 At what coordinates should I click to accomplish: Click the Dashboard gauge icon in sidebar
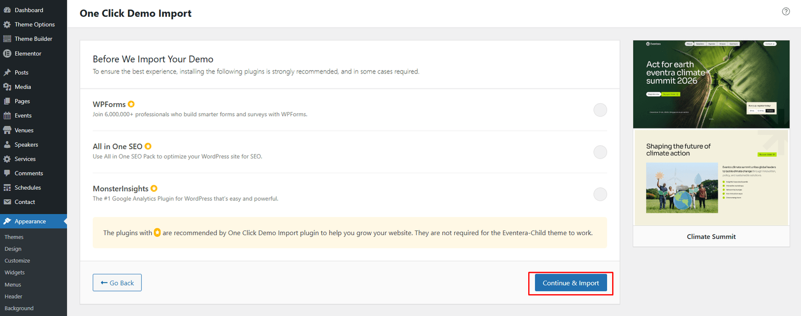point(7,10)
